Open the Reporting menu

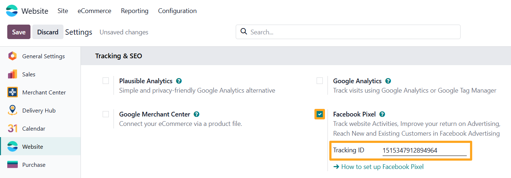click(135, 11)
